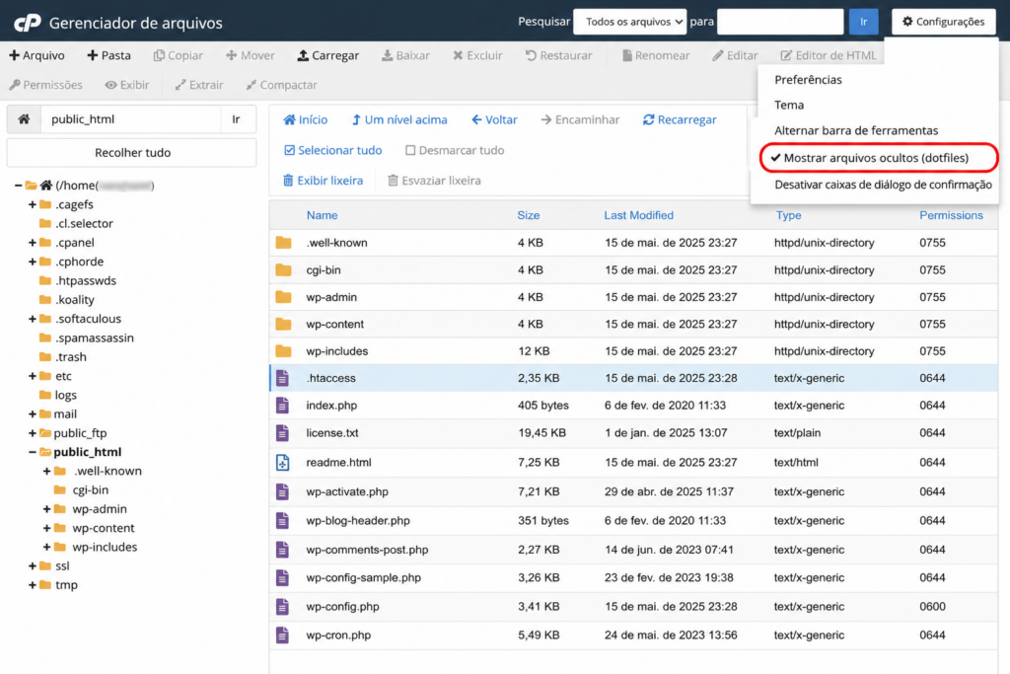Navigate back with Voltar
This screenshot has height=674, width=1010.
(494, 119)
